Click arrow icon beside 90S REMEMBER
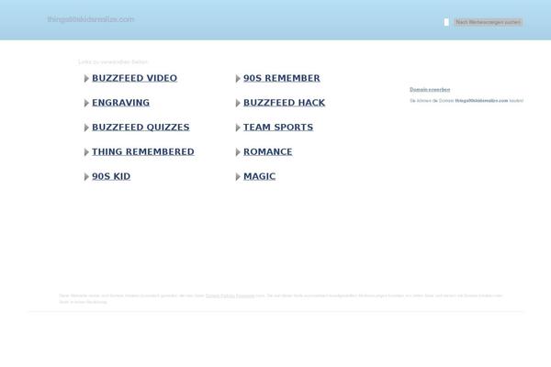 [238, 79]
